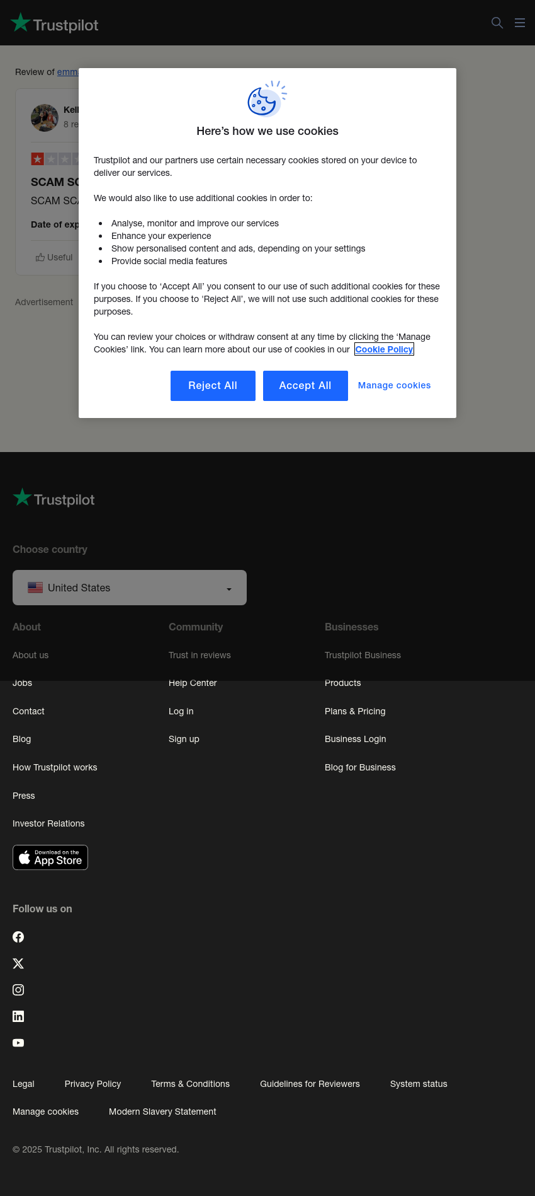Open the About us link
The height and width of the screenshot is (1196, 535).
30,655
